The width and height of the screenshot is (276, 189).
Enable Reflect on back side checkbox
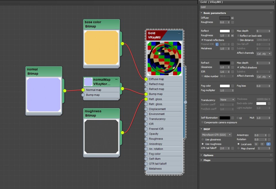238,36
